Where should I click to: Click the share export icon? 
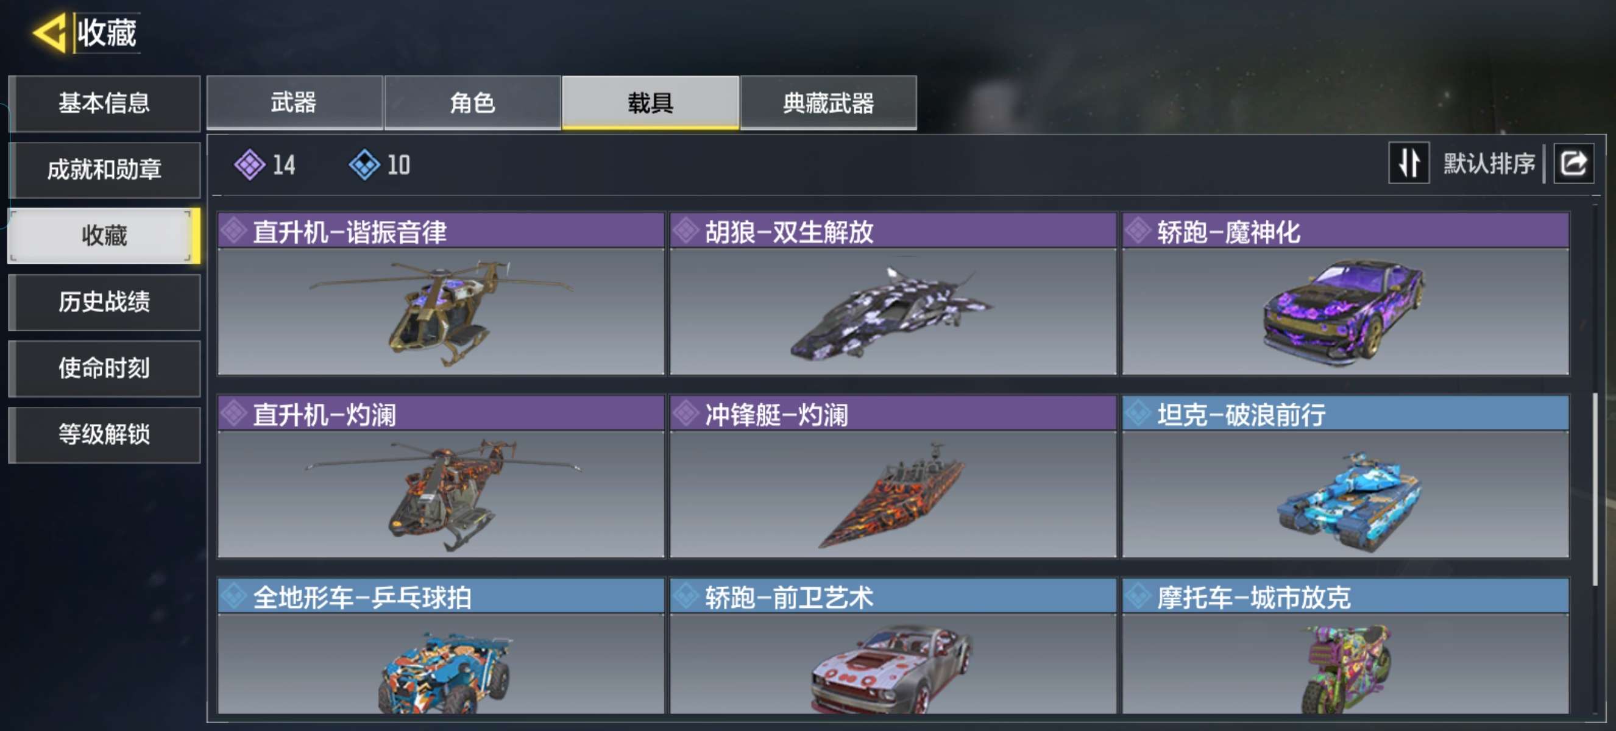pos(1573,164)
